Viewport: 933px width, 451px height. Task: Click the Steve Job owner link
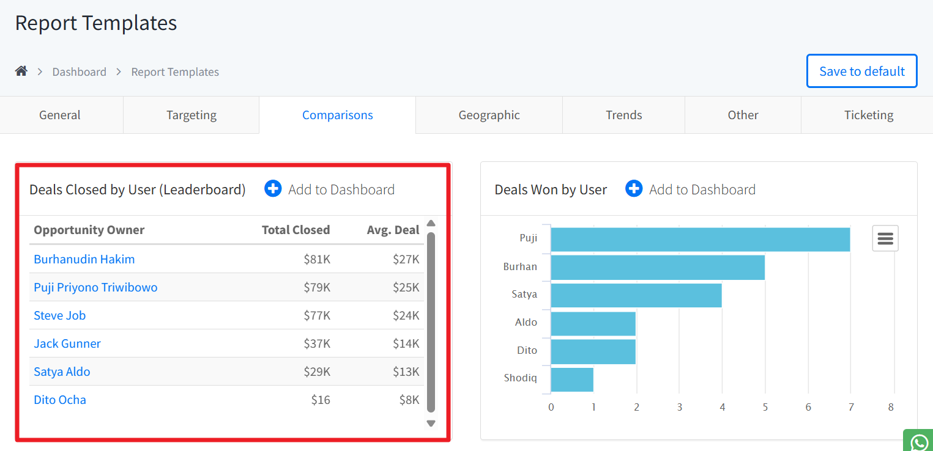click(60, 315)
